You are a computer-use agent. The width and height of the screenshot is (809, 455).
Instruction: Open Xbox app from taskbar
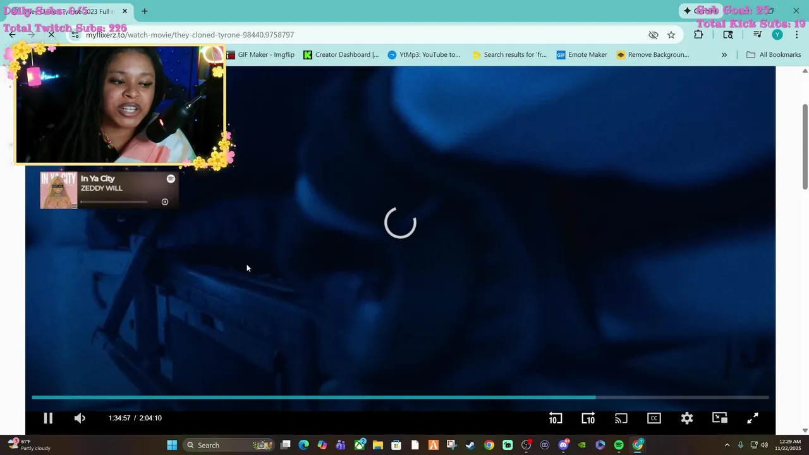[360, 445]
